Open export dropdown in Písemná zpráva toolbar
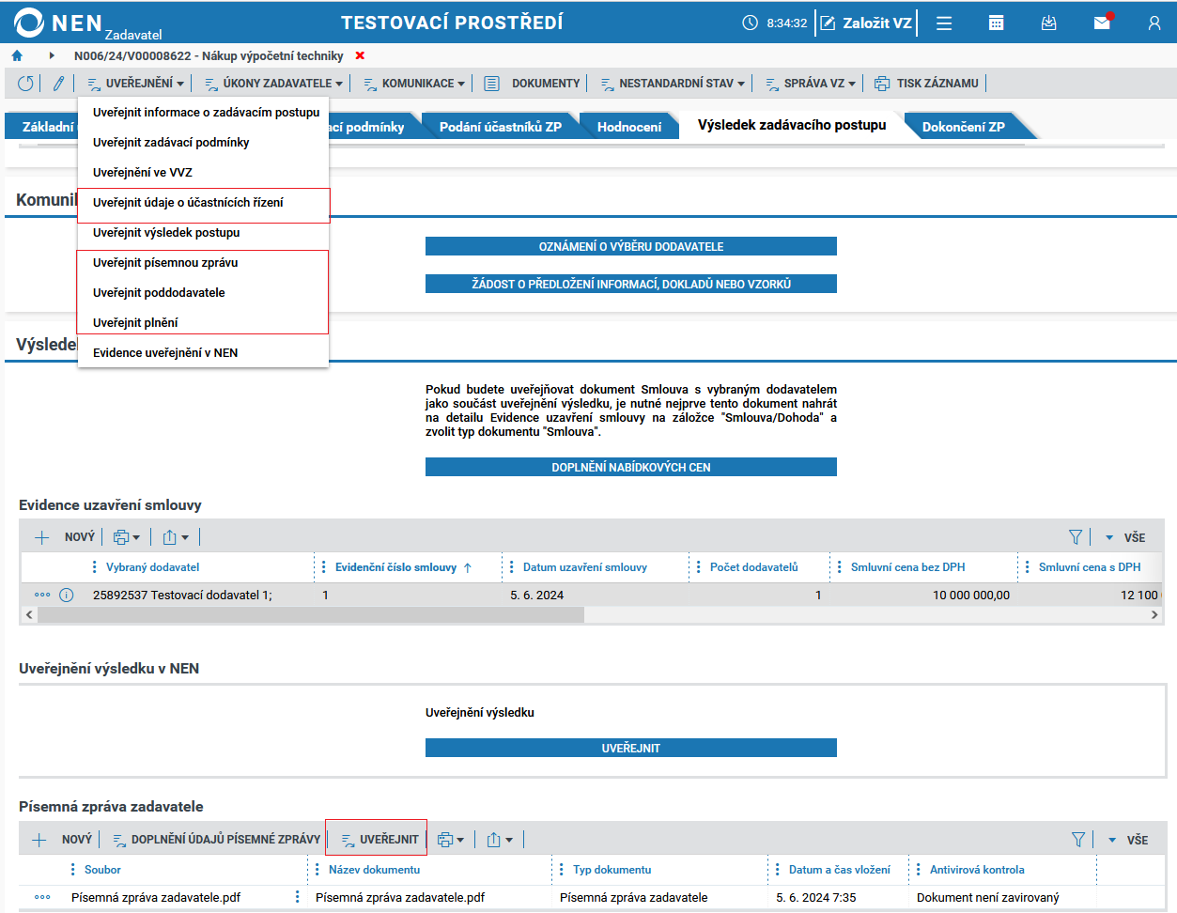1177x913 pixels. point(501,840)
